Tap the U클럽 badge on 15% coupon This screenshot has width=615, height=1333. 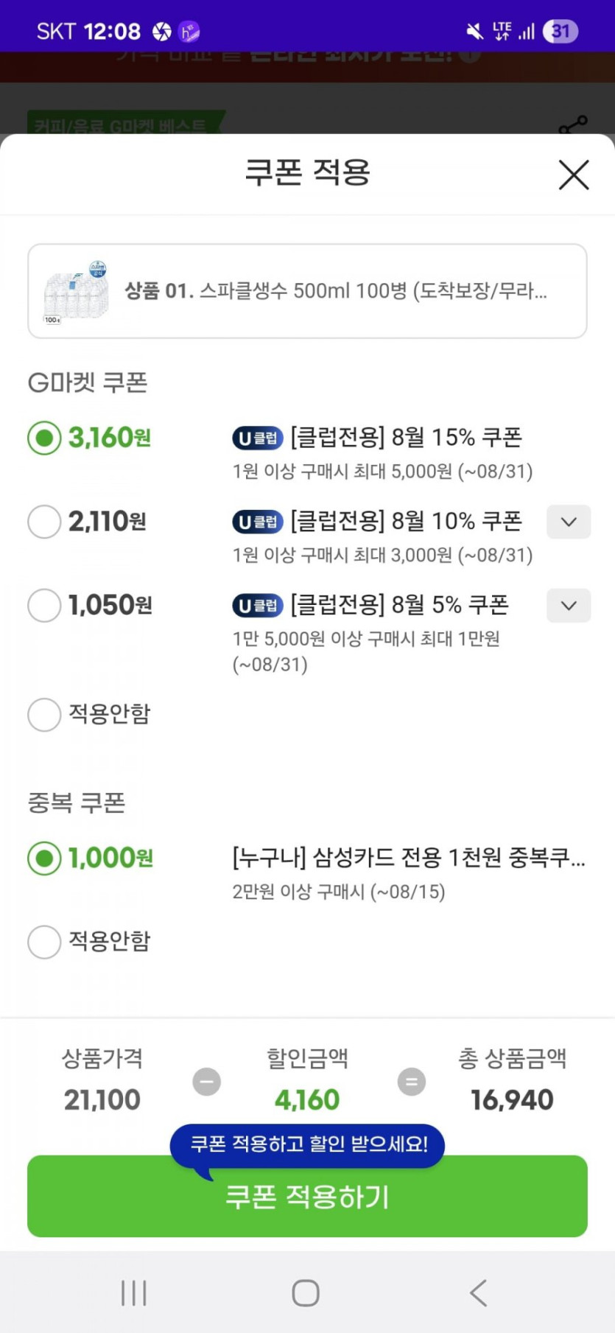[258, 438]
